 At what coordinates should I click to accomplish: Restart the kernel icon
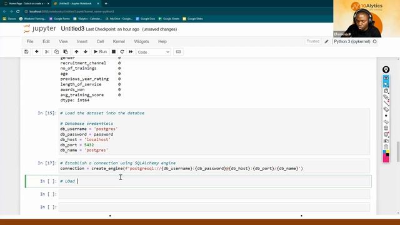pos(122,52)
